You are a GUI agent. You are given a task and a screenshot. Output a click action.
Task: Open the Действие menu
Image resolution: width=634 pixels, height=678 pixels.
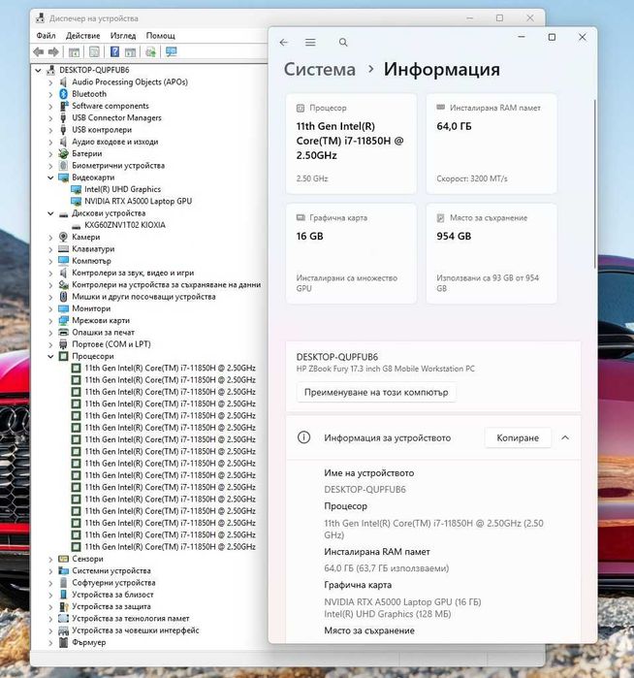pyautogui.click(x=83, y=36)
